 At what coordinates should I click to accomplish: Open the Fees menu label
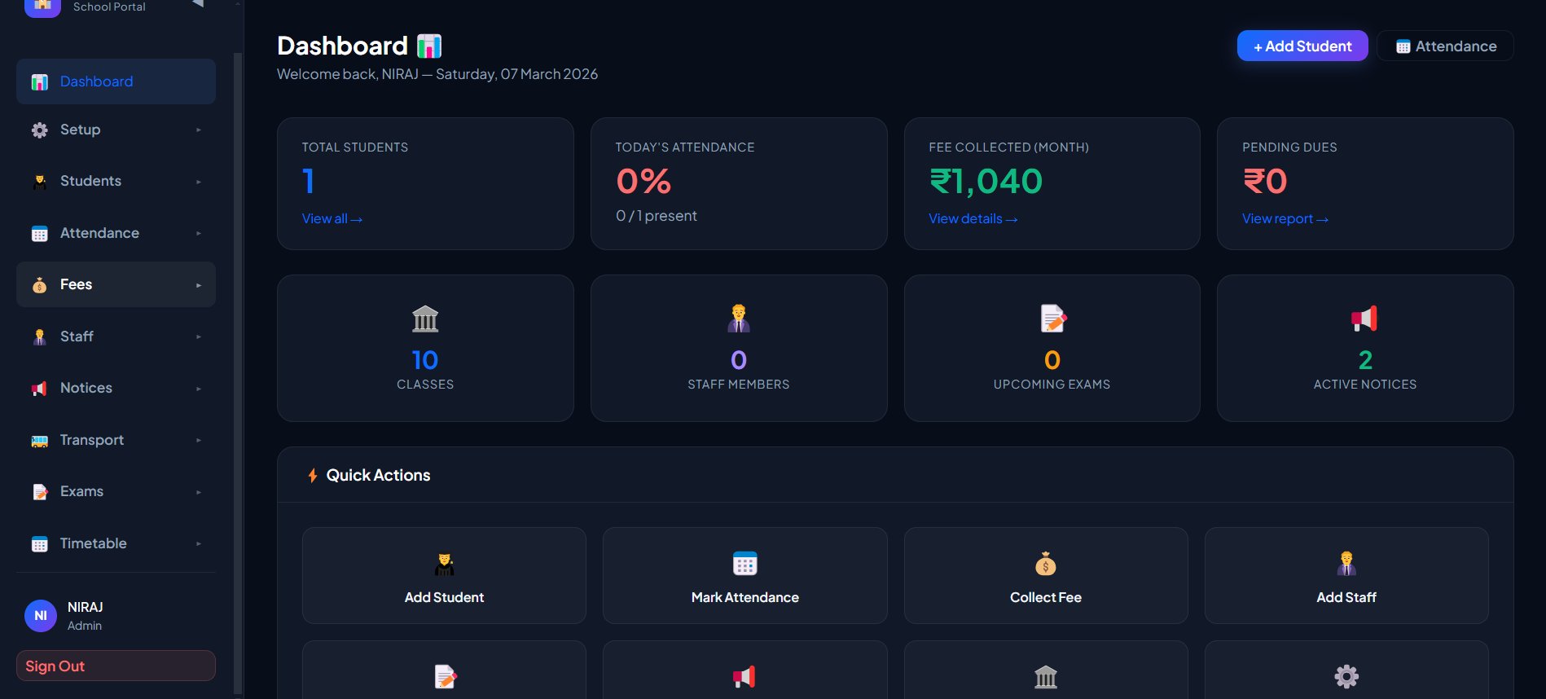tap(76, 284)
